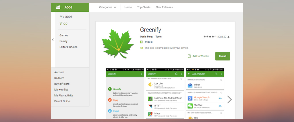Image resolution: width=294 pixels, height=122 pixels.
Task: Open the Oasis Feng developer link
Action: click(146, 37)
